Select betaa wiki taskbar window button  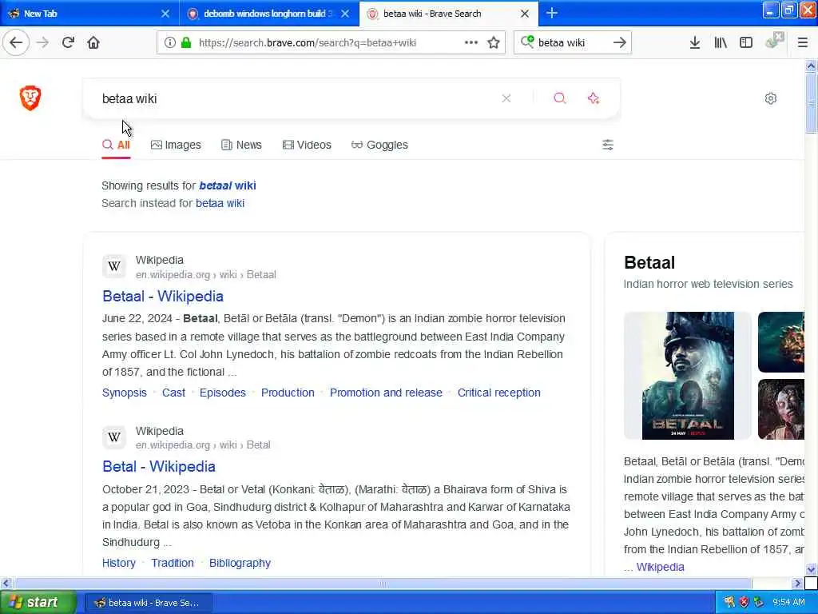(x=148, y=603)
